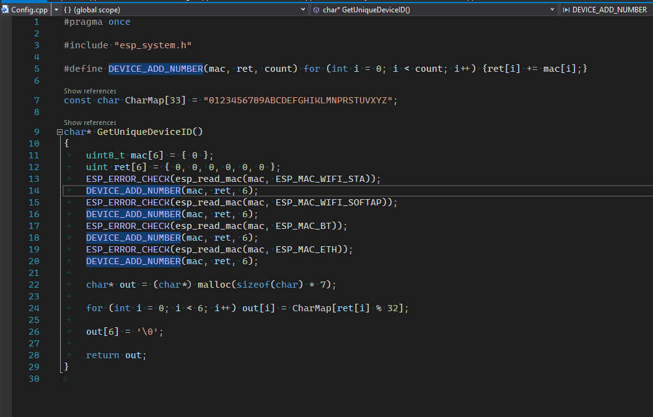This screenshot has height=417, width=653.
Task: Expand the global scope dropdown arrow
Action: pos(302,10)
